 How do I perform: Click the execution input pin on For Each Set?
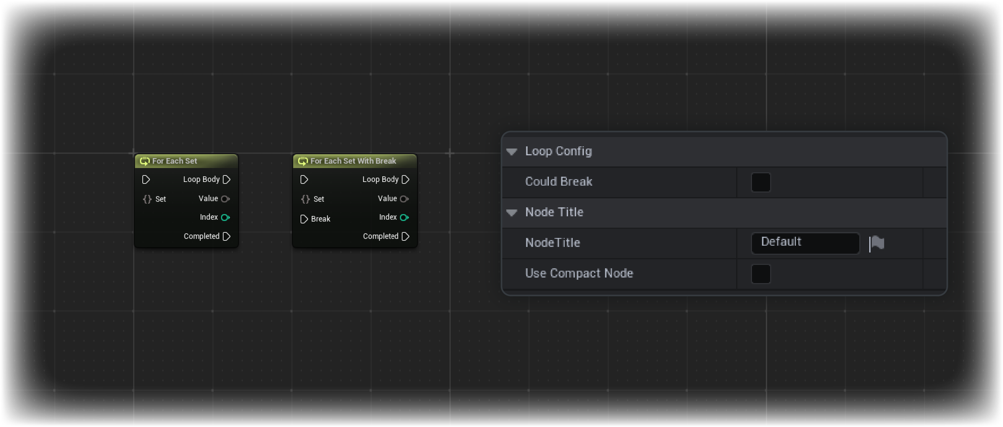146,179
